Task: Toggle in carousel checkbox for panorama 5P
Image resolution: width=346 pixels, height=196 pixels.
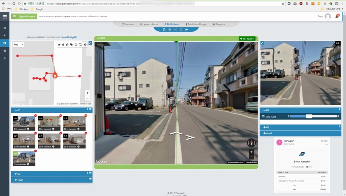Action: coord(65,147)
